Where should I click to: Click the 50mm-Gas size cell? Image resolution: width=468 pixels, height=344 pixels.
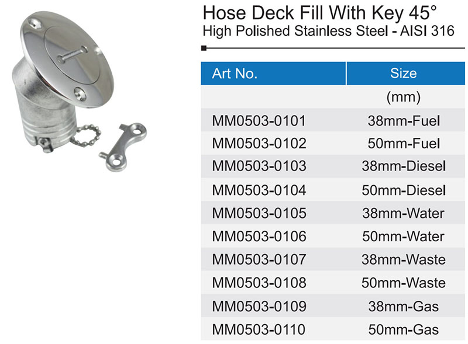(404, 330)
